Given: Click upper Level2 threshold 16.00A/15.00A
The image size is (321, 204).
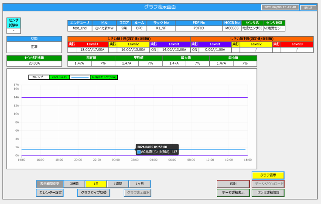Looking at the screenshot, I should pos(133,50).
